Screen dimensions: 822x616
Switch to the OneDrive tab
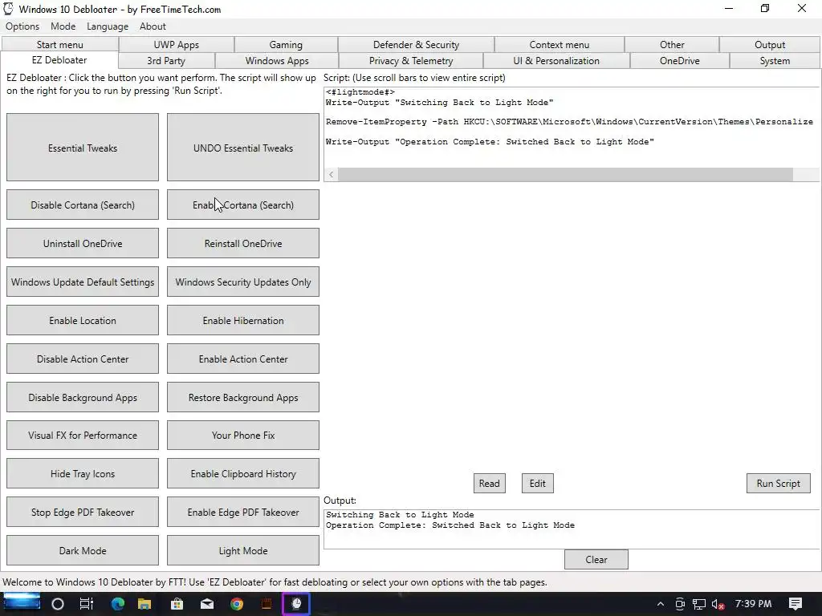(x=679, y=61)
